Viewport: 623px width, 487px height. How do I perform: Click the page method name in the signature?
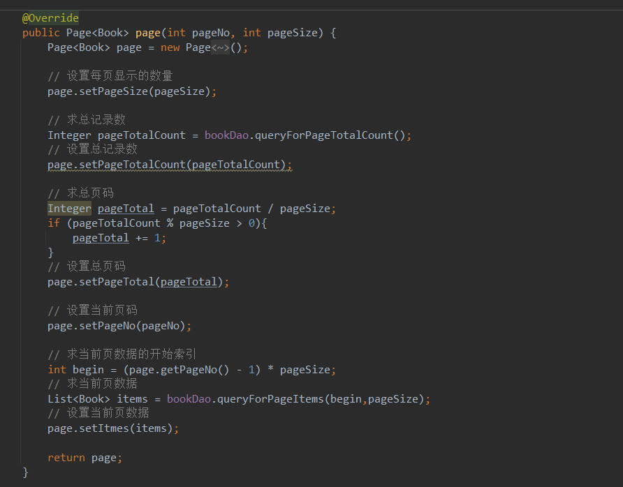[147, 33]
